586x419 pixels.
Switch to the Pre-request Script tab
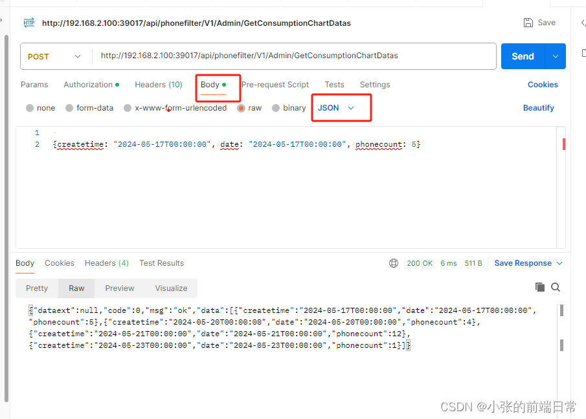point(275,84)
